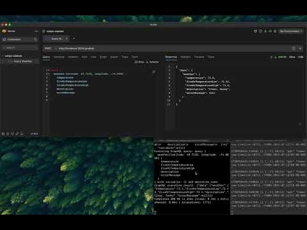The image size is (307, 230).
Task: Click the Docs button above query editor
Action: [139, 62]
